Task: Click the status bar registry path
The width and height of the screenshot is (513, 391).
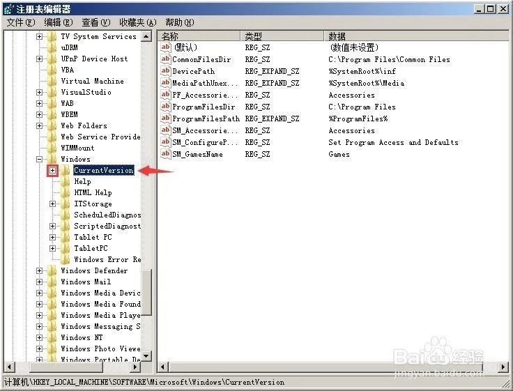Action: point(144,382)
